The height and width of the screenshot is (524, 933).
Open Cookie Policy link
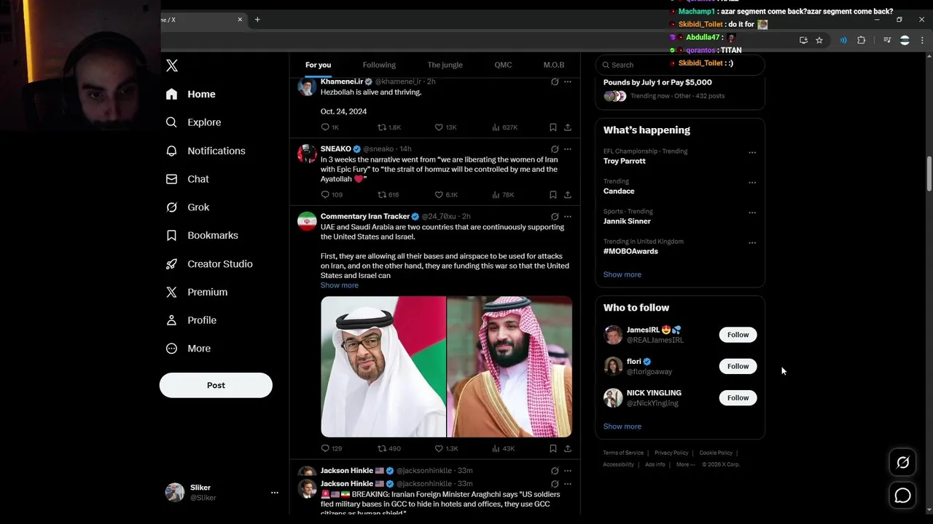(716, 453)
